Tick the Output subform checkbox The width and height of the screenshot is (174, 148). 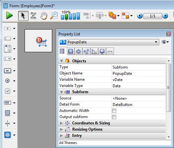114,117
